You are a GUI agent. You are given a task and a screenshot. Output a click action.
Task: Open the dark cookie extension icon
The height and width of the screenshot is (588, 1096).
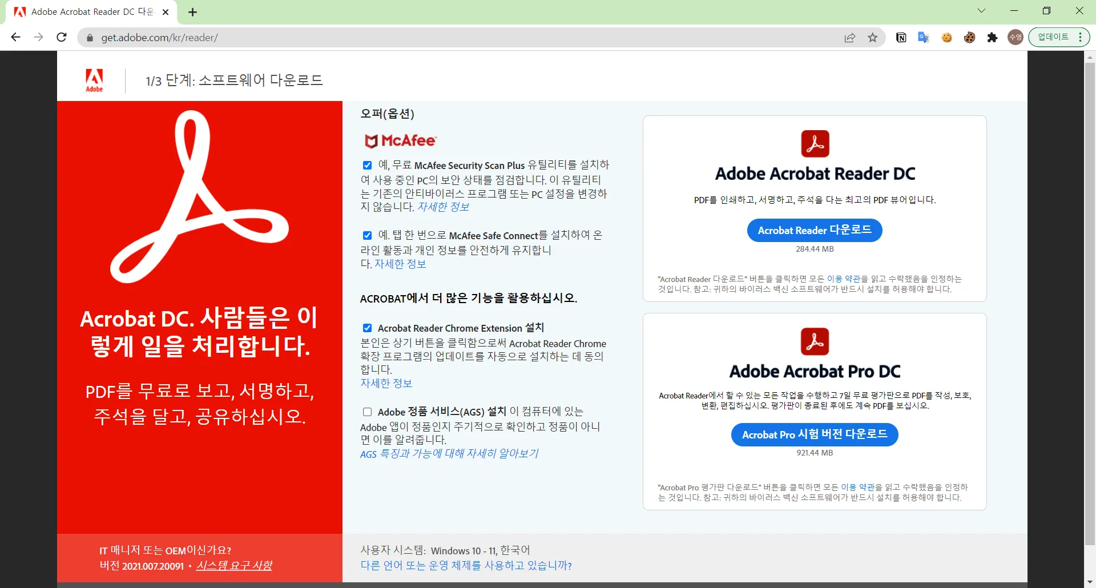click(970, 38)
